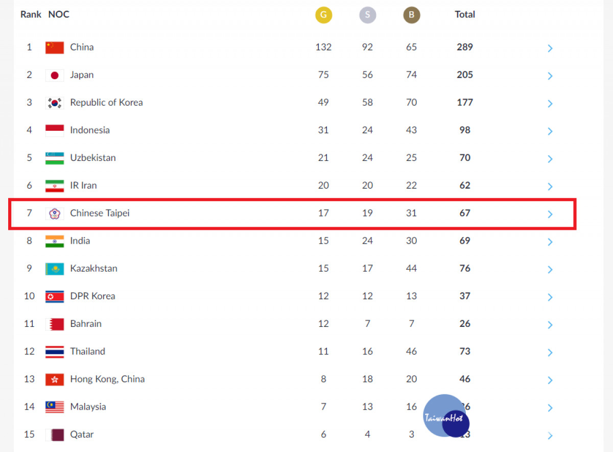Click the Rank column header
The width and height of the screenshot is (613, 452).
[31, 15]
